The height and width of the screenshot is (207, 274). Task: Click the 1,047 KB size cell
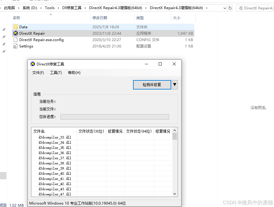(185, 33)
